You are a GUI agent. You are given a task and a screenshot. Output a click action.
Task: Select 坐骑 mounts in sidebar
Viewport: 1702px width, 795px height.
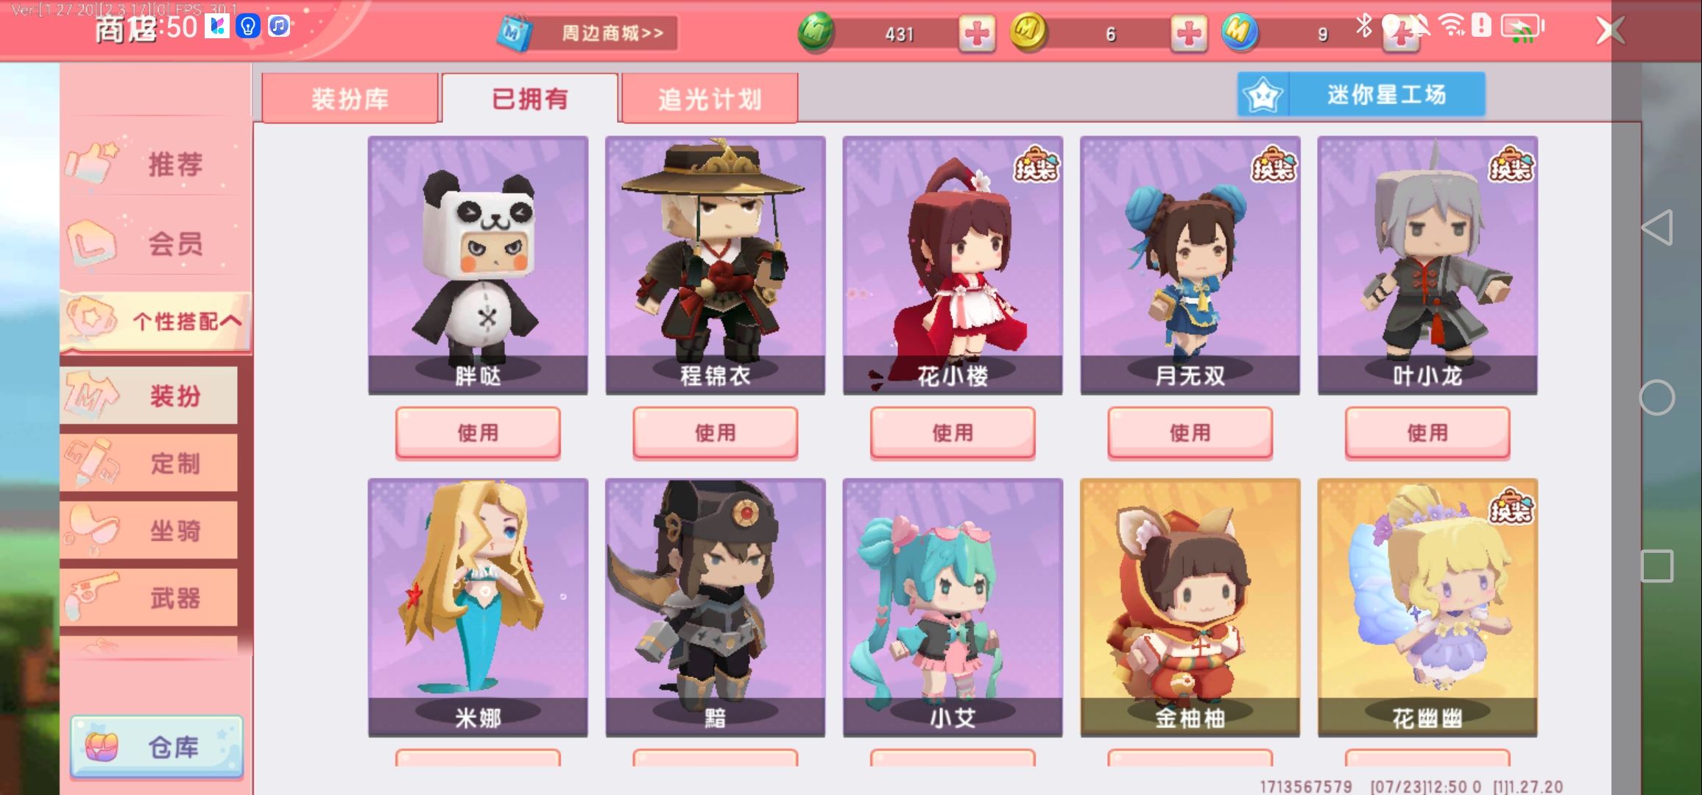pyautogui.click(x=149, y=530)
